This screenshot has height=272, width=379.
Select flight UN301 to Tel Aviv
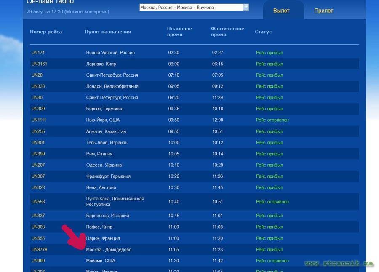pos(38,142)
